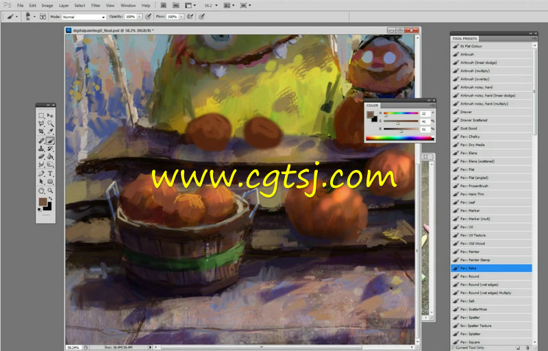The height and width of the screenshot is (351, 548).
Task: Click the Hue slider in Color panel
Action: (x=401, y=113)
